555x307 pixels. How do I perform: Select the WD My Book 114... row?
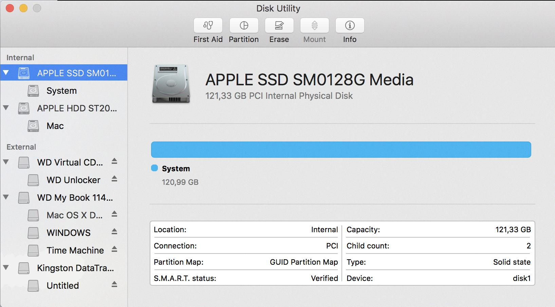coord(64,198)
